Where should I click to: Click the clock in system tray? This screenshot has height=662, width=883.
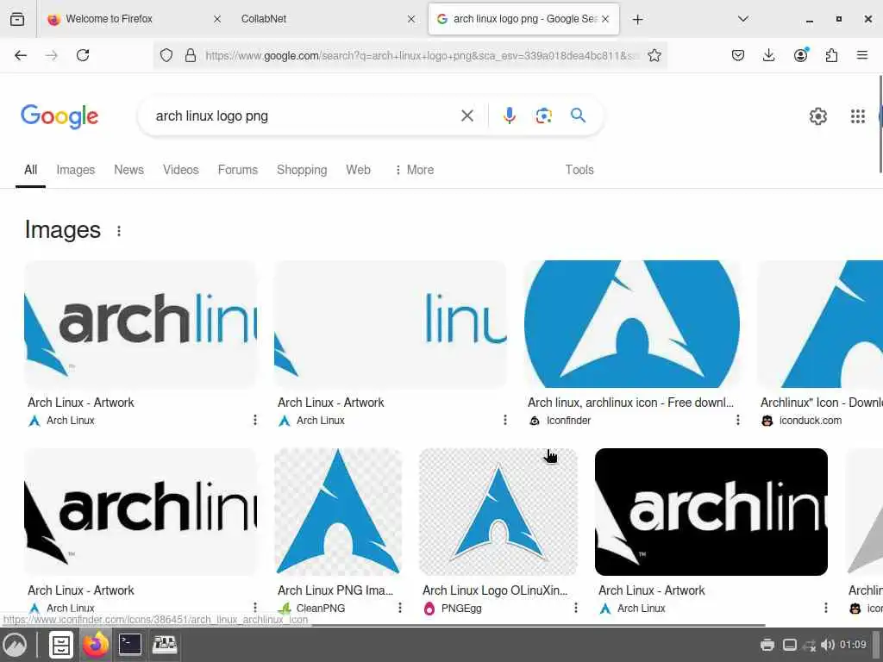(x=853, y=645)
